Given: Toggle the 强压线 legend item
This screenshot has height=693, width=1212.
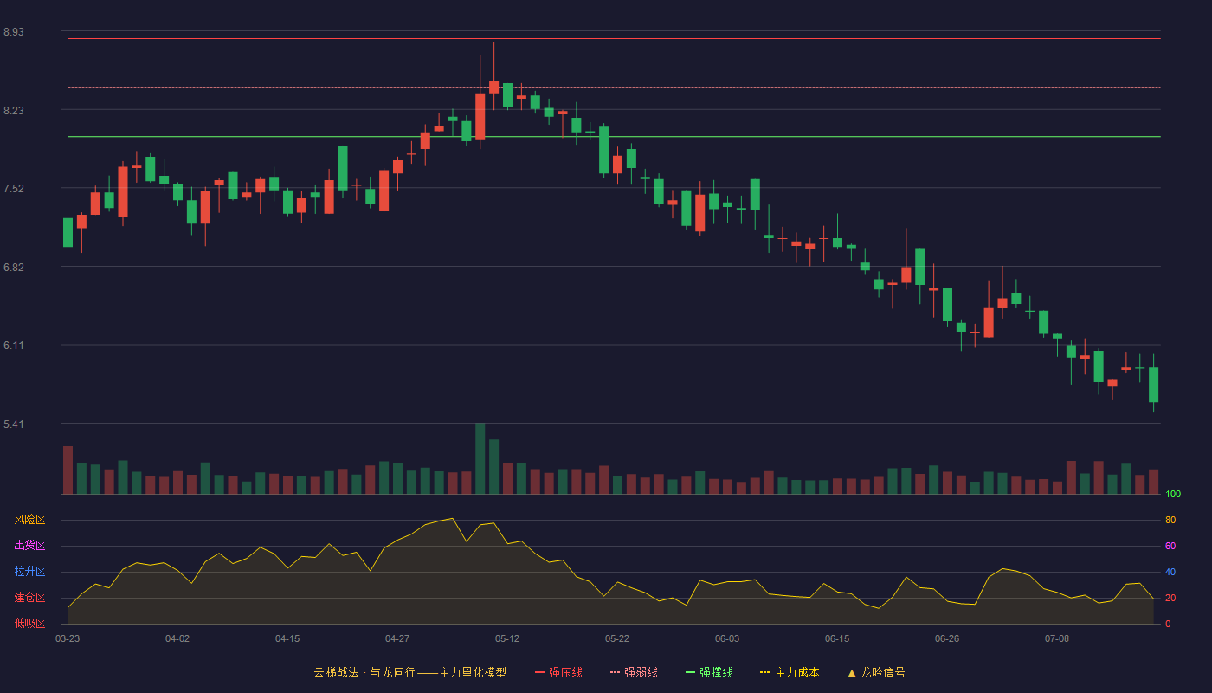Looking at the screenshot, I should [558, 672].
